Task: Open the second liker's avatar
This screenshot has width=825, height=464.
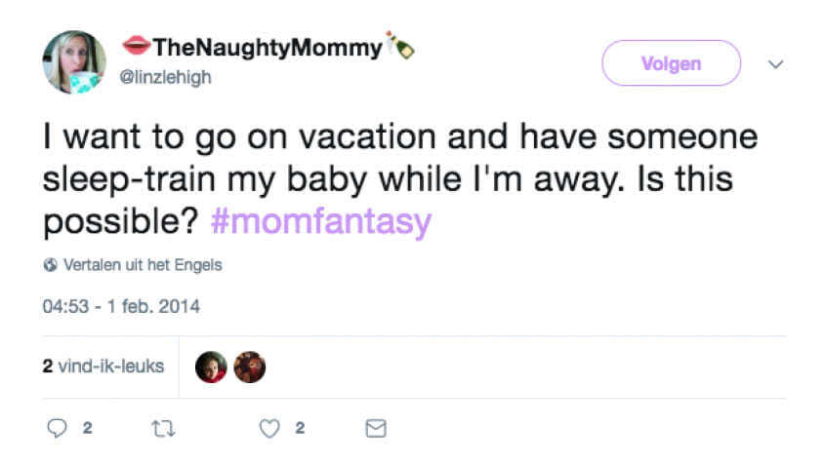Action: 250,367
